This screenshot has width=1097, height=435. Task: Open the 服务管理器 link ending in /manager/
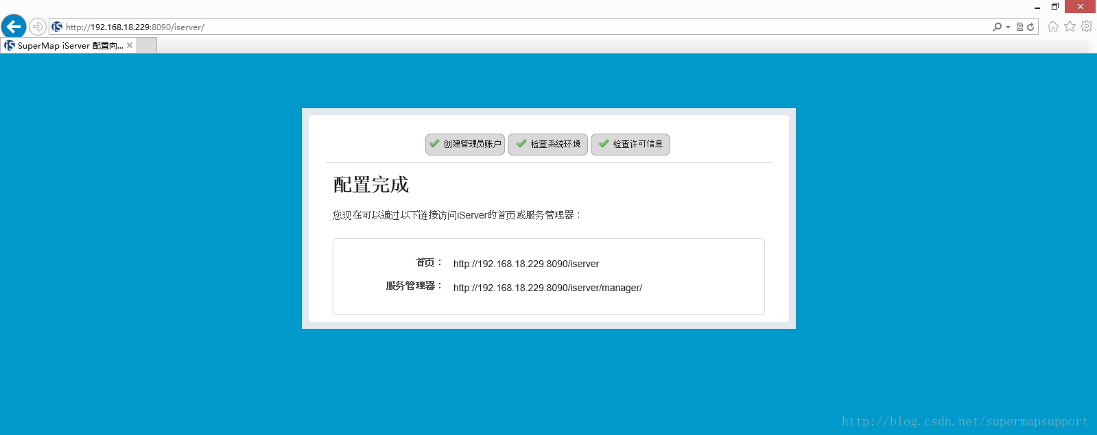tap(547, 288)
